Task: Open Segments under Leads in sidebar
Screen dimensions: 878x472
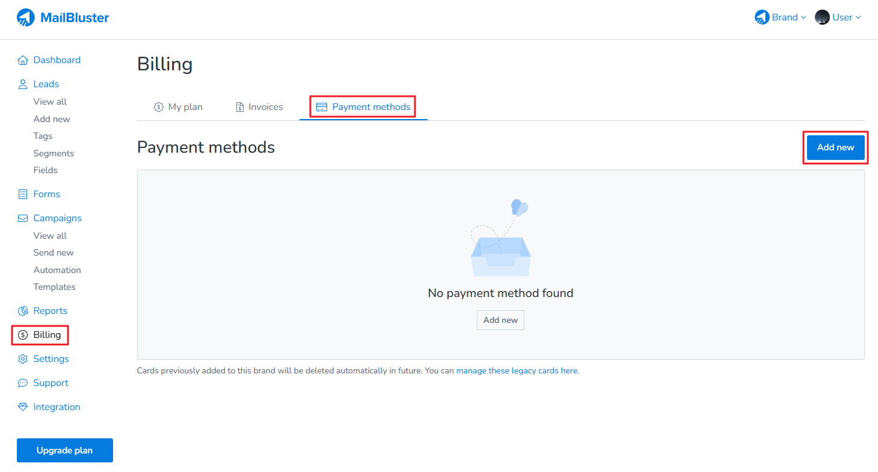Action: pyautogui.click(x=54, y=153)
